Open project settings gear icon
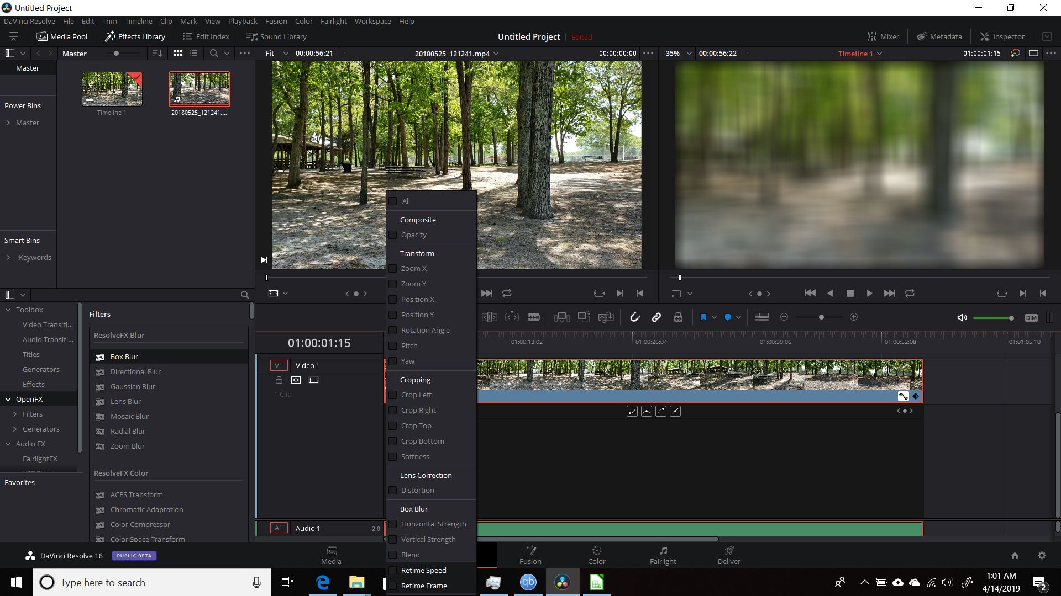 1042,555
